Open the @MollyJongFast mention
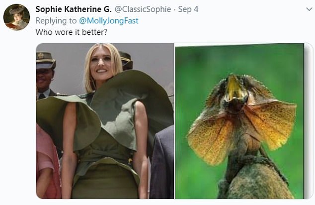Viewport: 315px width, 205px height. 109,21
